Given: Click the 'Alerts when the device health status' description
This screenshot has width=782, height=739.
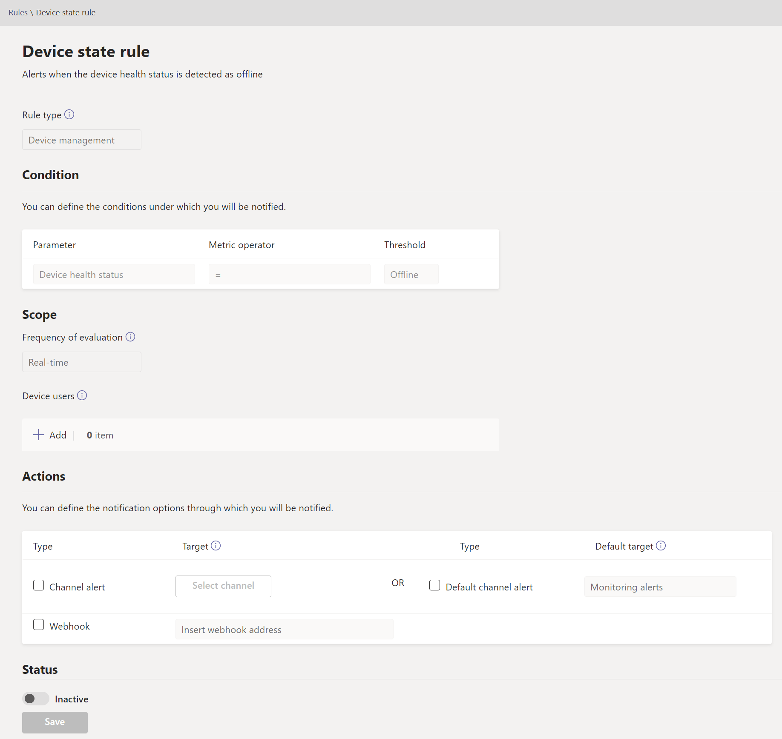Looking at the screenshot, I should [x=143, y=74].
